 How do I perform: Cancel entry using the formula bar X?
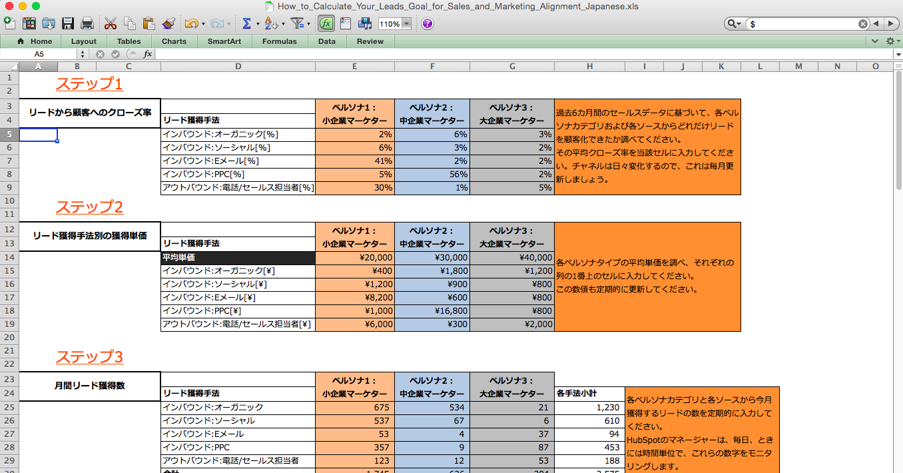coord(101,54)
